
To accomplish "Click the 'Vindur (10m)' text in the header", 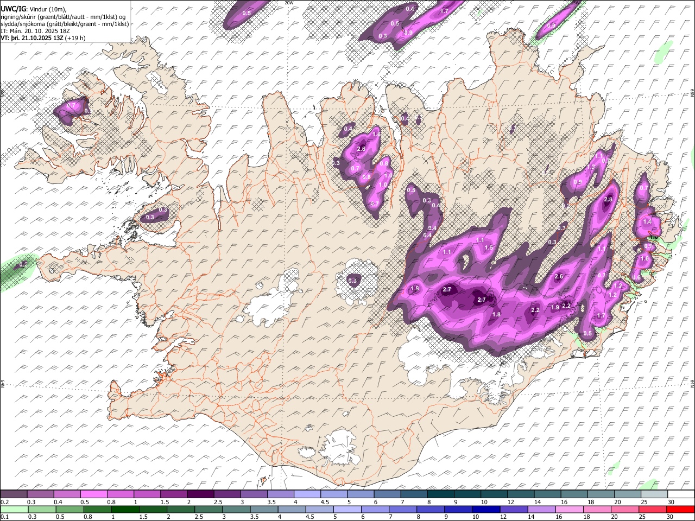I will coord(47,9).
